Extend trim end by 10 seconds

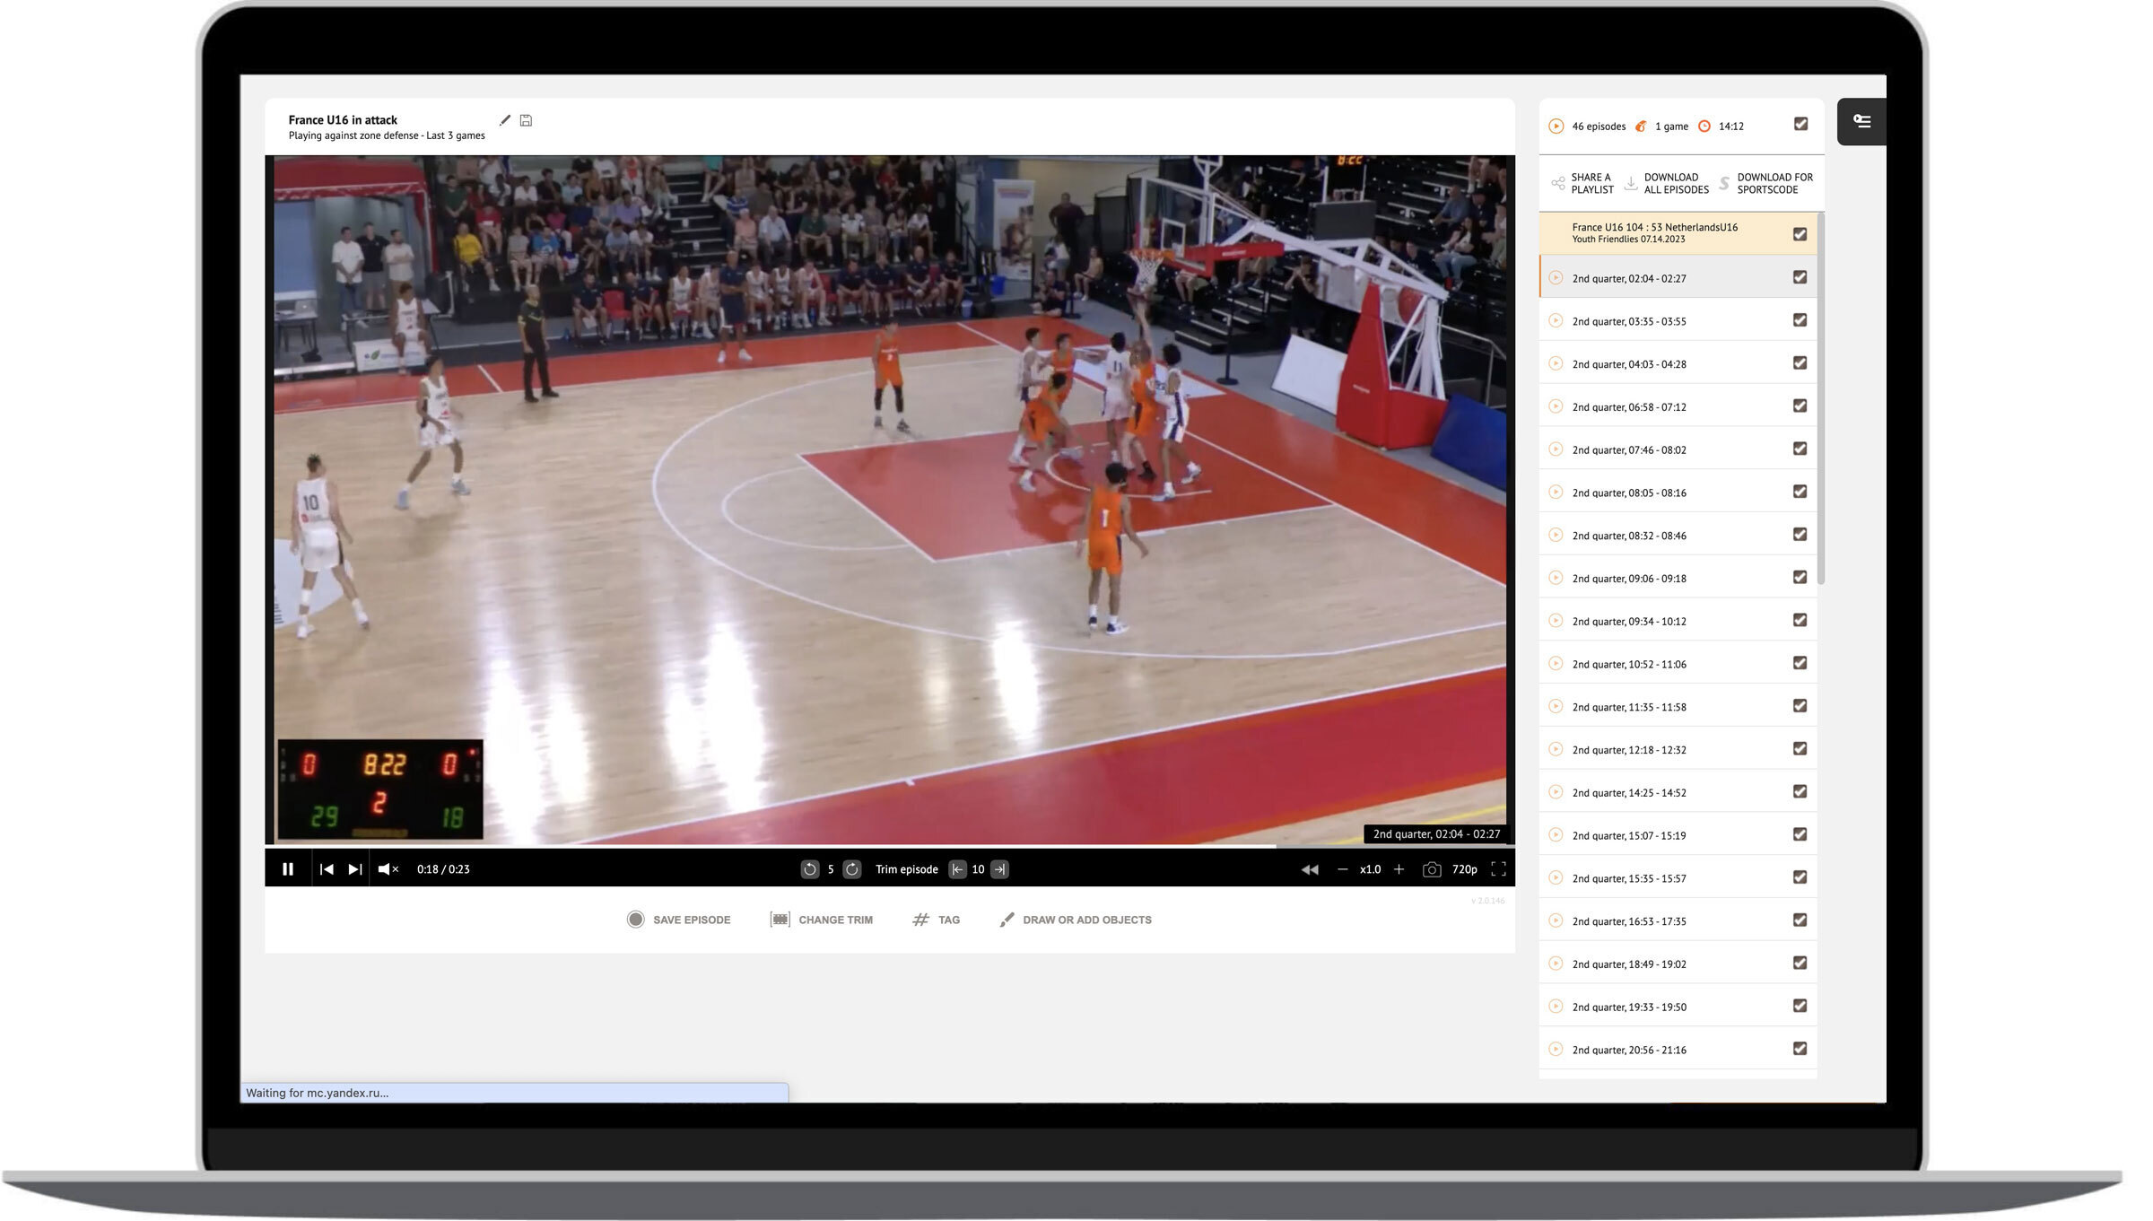tap(999, 869)
